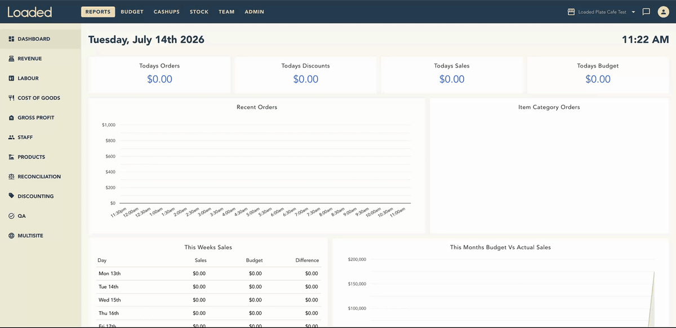
Task: Click the Multisite globe icon
Action: click(x=11, y=236)
